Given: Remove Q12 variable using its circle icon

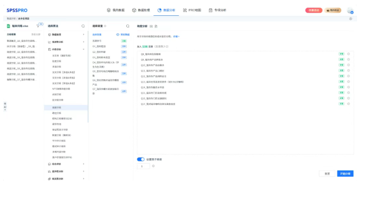Looking at the screenshot, I should point(349,76).
